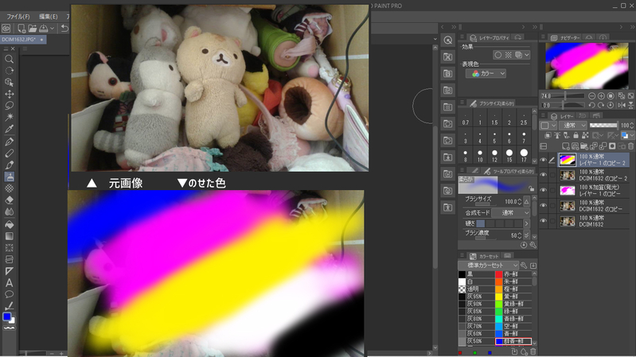This screenshot has width=636, height=357.
Task: Select brush size 2.5 preset
Action: coord(524,118)
